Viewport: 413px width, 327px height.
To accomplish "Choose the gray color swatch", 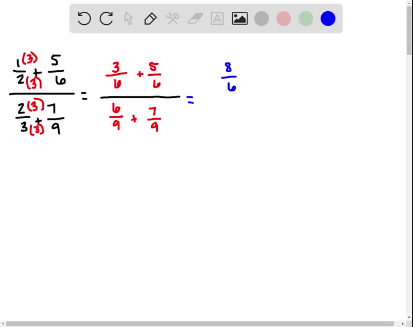I will (261, 19).
